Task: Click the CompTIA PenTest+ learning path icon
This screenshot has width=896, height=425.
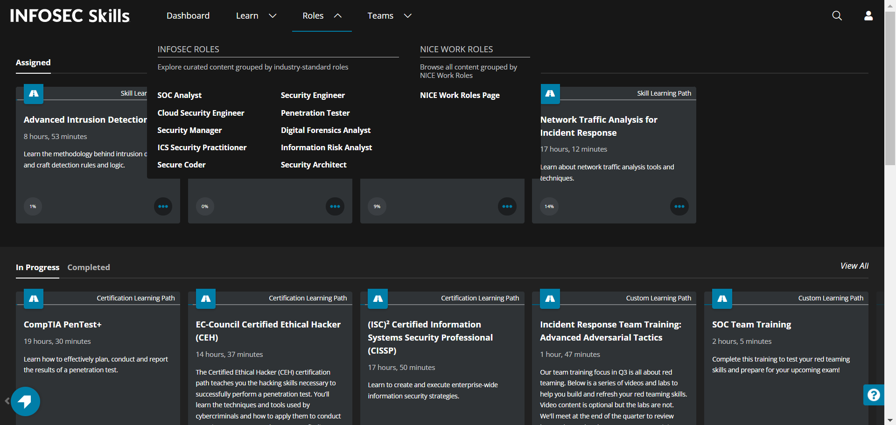Action: click(34, 299)
